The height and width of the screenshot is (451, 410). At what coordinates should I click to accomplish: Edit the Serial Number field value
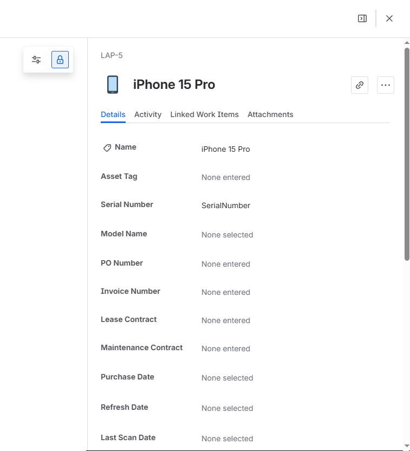(225, 205)
